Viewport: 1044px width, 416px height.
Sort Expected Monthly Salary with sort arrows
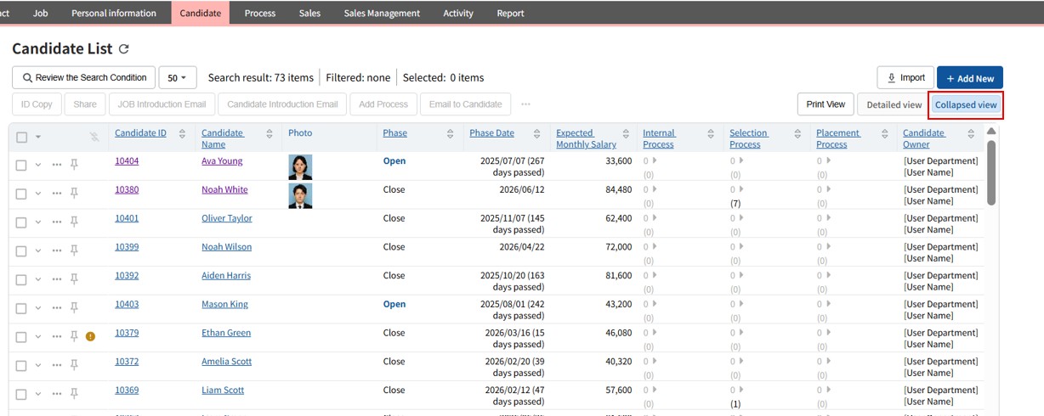[626, 133]
